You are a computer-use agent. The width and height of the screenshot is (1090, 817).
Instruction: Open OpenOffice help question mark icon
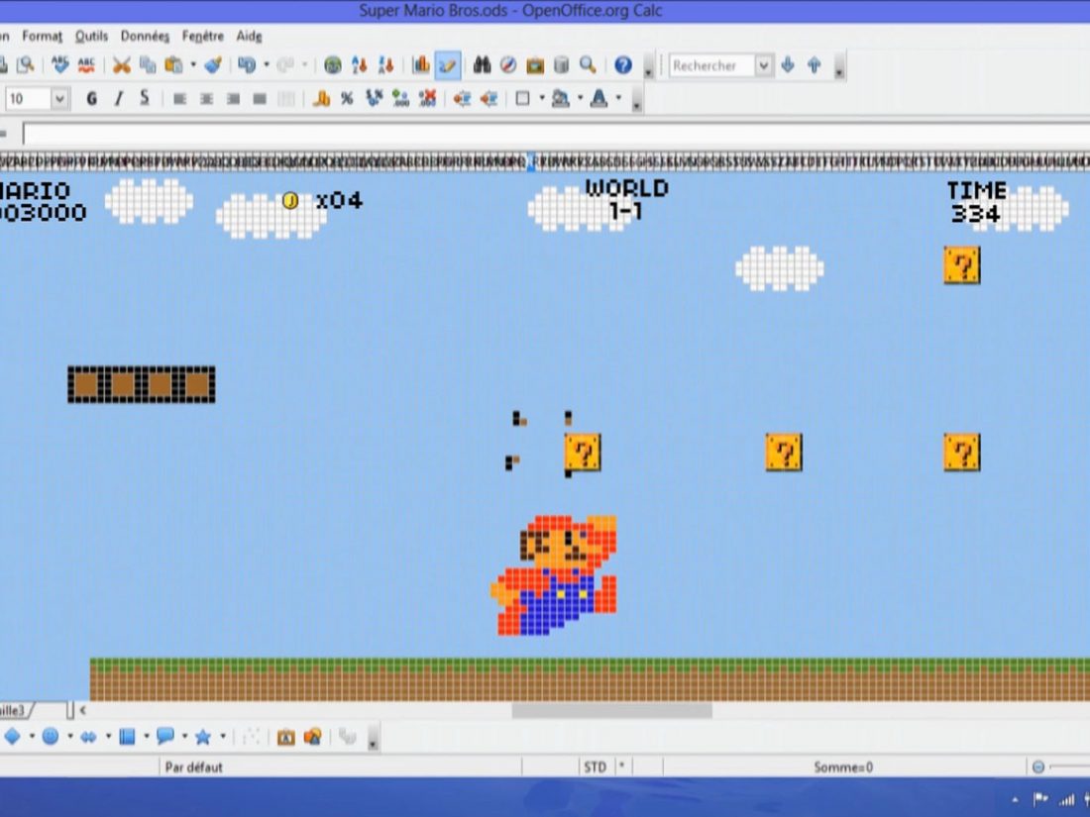coord(623,65)
